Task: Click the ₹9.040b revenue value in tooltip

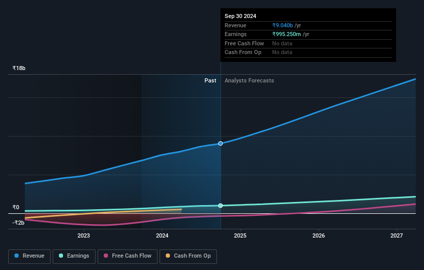Action: 282,25
